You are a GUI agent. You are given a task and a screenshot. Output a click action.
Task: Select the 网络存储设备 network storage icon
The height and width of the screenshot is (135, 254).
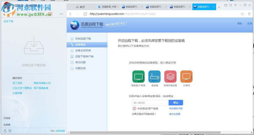[170, 76]
